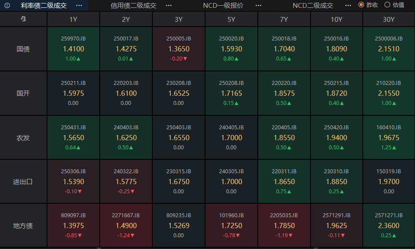Screen dimensions: 415x249
Task: Open bond 809235.IB cell at 1.5269
Action: click(179, 226)
